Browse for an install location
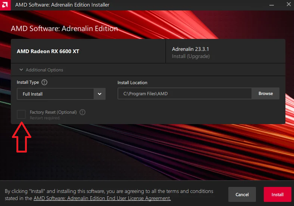The height and width of the screenshot is (206, 294). (x=266, y=93)
